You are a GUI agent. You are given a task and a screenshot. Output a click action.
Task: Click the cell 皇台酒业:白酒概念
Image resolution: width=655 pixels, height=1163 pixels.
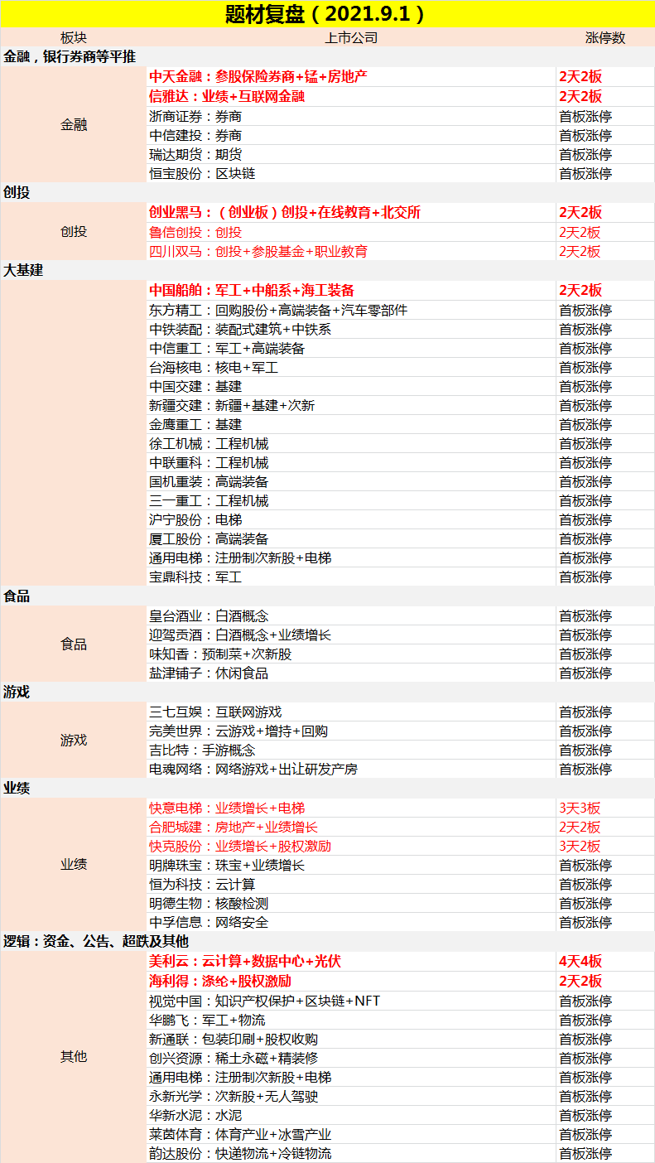click(351, 615)
